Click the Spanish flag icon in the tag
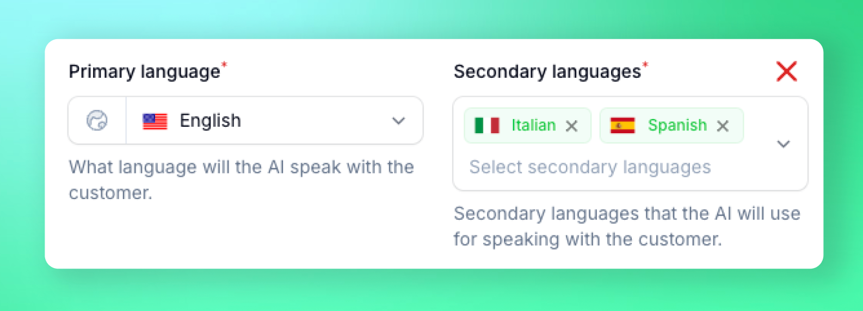This screenshot has height=311, width=863. 622,126
